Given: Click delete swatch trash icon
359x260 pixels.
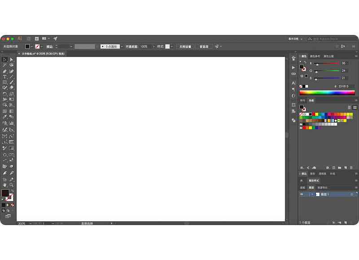Looking at the screenshot, I should (351, 167).
